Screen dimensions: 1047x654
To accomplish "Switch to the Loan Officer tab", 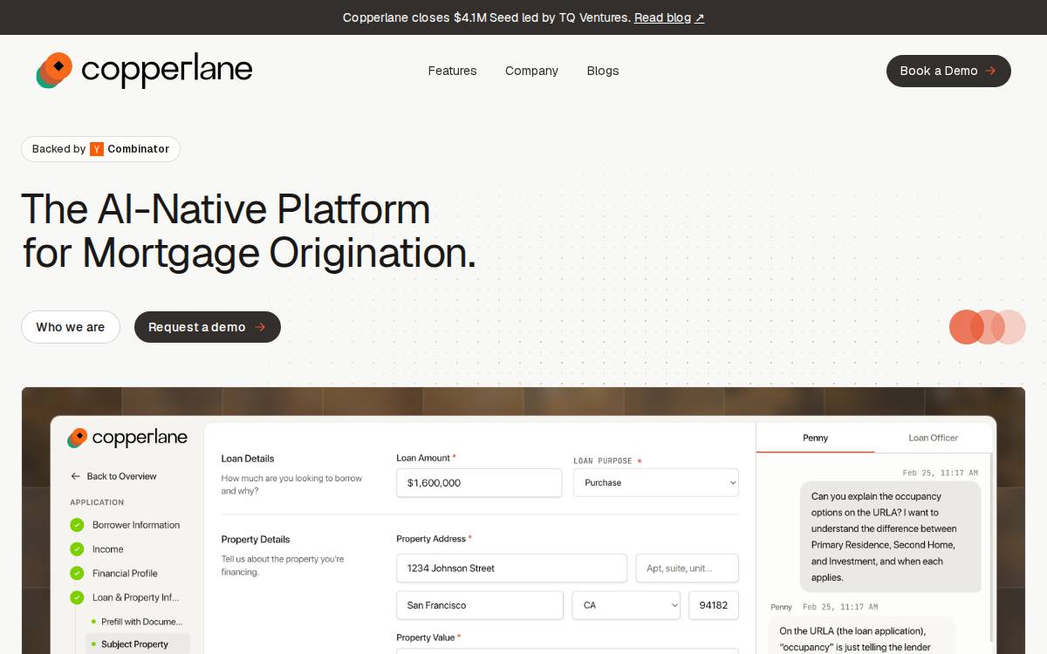I will [933, 438].
